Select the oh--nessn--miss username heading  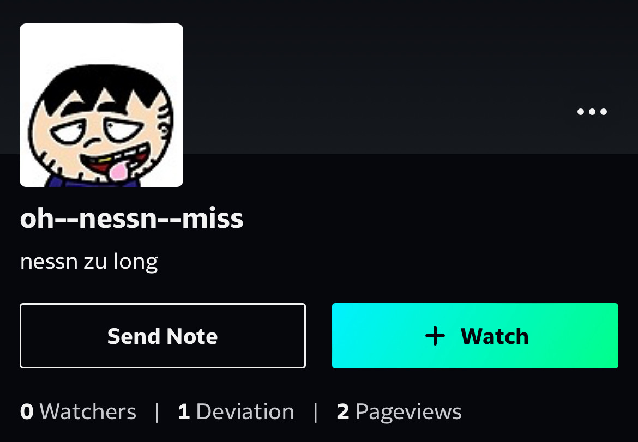click(131, 219)
